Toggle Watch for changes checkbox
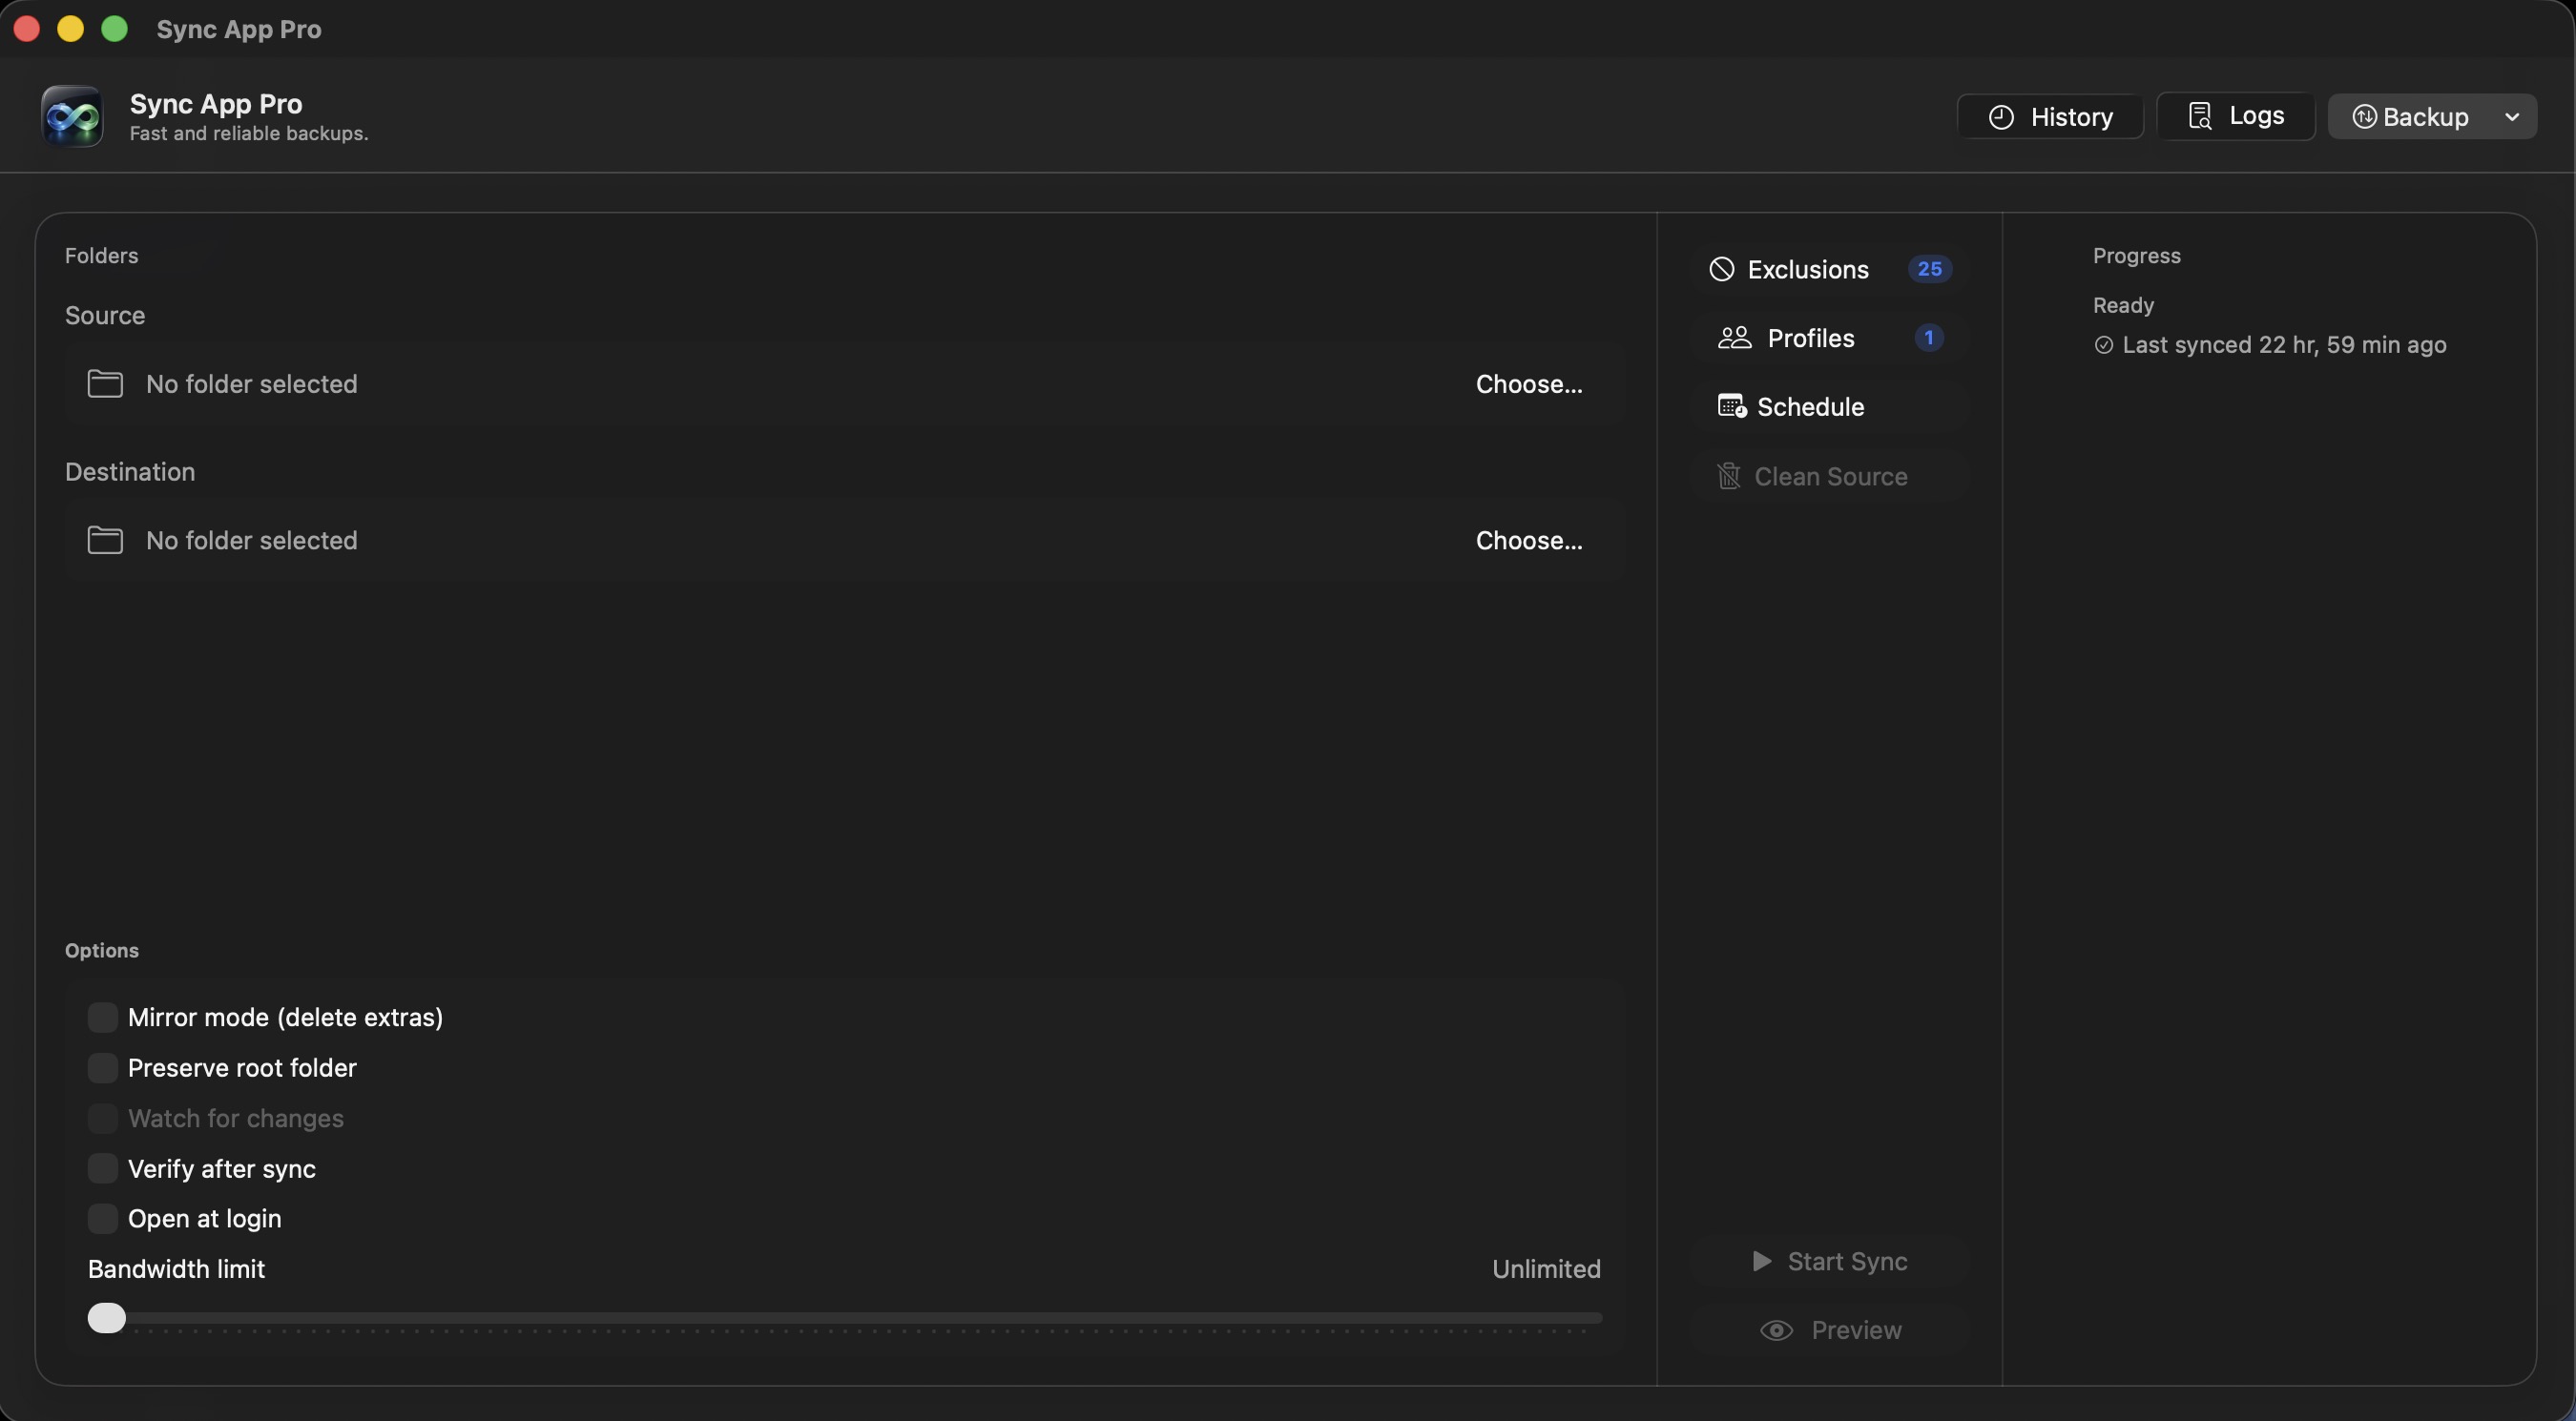Image resolution: width=2576 pixels, height=1421 pixels. [102, 1119]
